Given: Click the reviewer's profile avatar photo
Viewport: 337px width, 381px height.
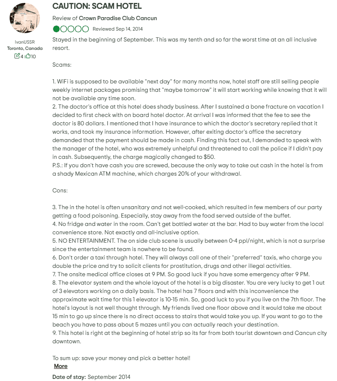Looking at the screenshot, I should pyautogui.click(x=24, y=18).
